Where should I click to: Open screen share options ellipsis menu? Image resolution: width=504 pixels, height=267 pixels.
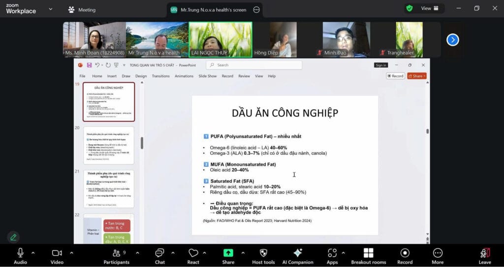pyautogui.click(x=256, y=9)
